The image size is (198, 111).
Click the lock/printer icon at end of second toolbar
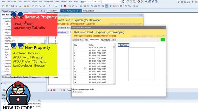(x=137, y=6)
